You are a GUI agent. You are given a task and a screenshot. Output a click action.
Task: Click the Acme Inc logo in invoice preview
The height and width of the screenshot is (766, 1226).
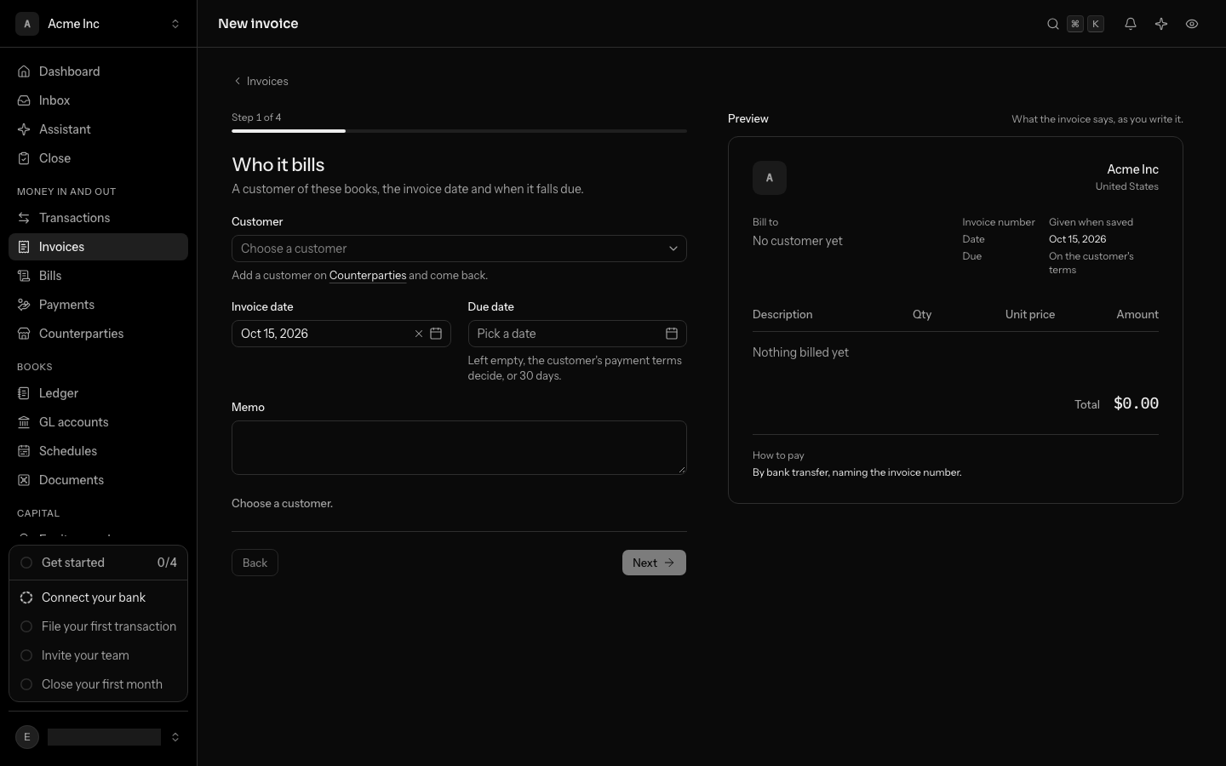point(770,178)
